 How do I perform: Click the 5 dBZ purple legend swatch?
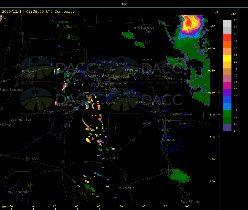[227, 127]
